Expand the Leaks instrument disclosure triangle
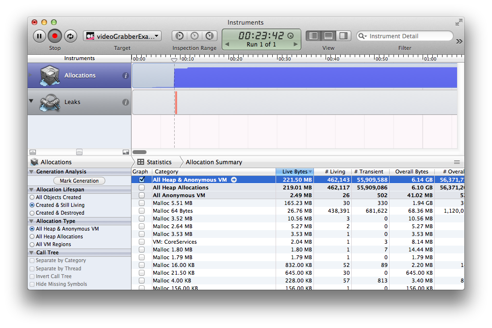Screen dimensions: 492x328 pyautogui.click(x=32, y=101)
